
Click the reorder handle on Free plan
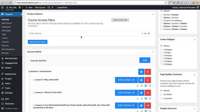click(145, 34)
